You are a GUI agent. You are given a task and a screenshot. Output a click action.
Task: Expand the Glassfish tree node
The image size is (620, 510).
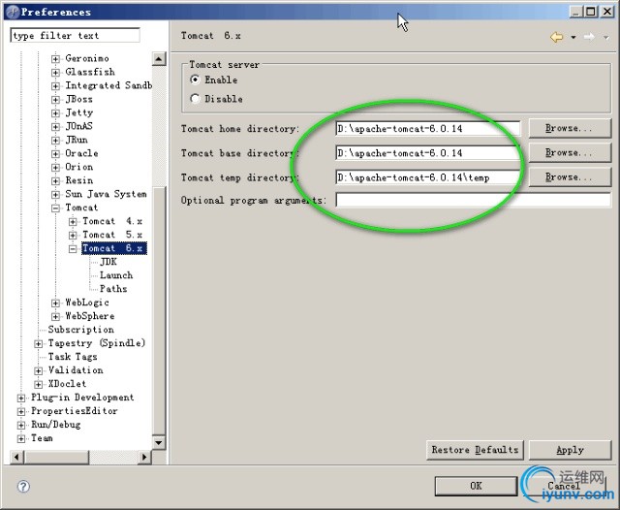[x=56, y=73]
